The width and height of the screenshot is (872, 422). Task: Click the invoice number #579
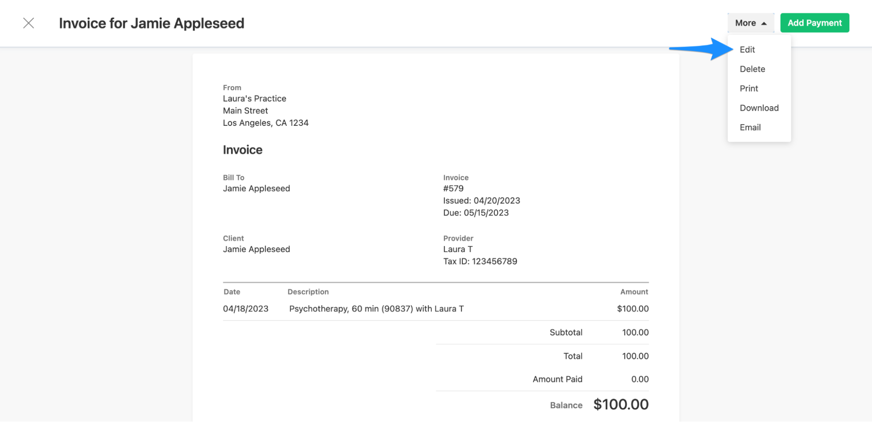[x=453, y=188]
